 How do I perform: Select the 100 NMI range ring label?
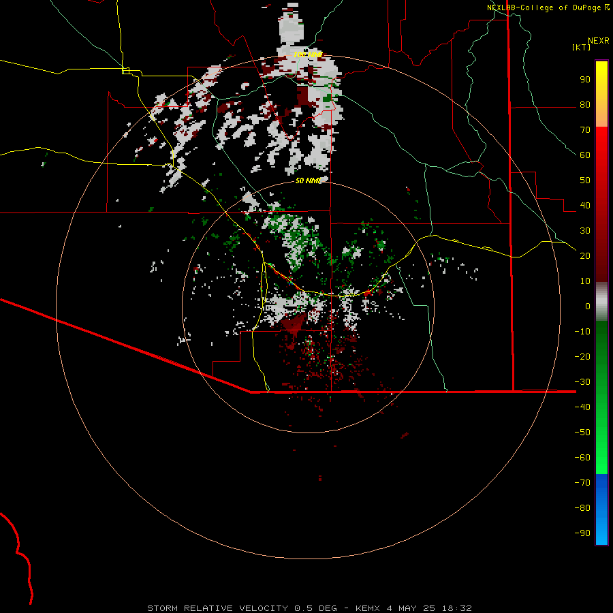[x=308, y=54]
